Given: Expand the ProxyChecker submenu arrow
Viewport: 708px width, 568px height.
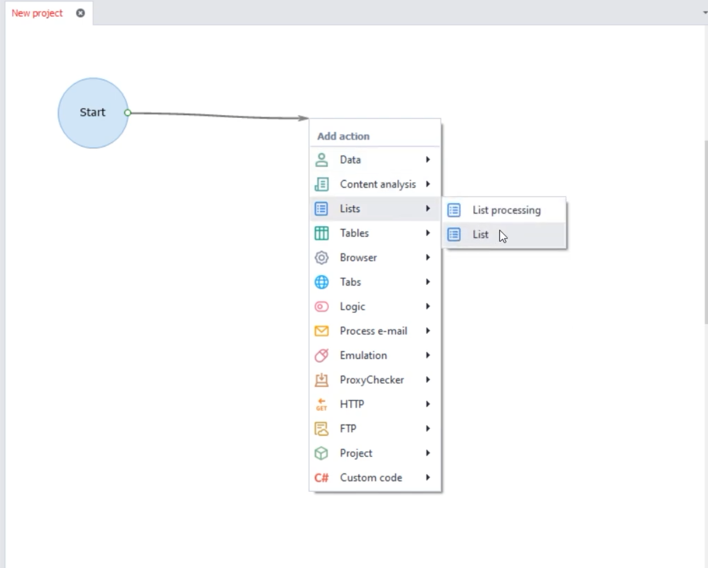Looking at the screenshot, I should pos(428,380).
